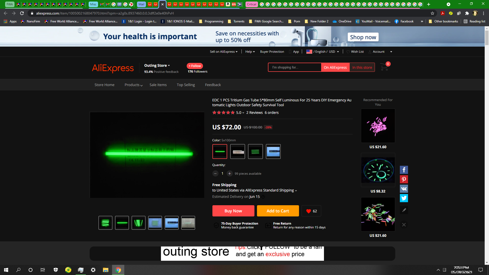Go to the store Feedback tab
The width and height of the screenshot is (489, 275).
coord(213,85)
